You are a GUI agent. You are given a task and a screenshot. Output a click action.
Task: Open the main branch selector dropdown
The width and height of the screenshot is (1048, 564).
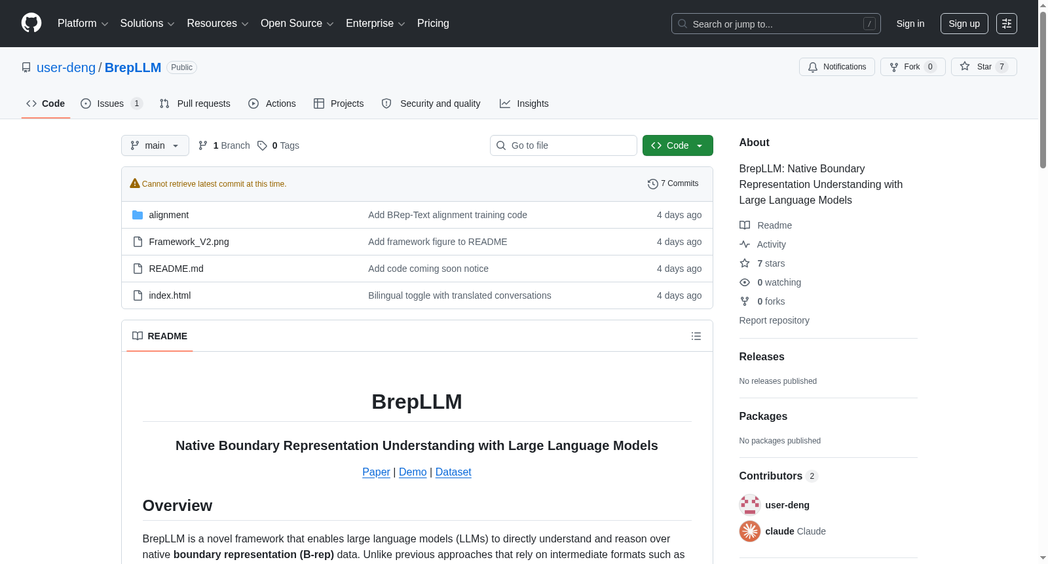[155, 145]
